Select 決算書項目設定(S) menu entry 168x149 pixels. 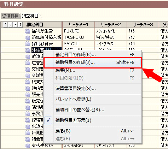(93, 89)
